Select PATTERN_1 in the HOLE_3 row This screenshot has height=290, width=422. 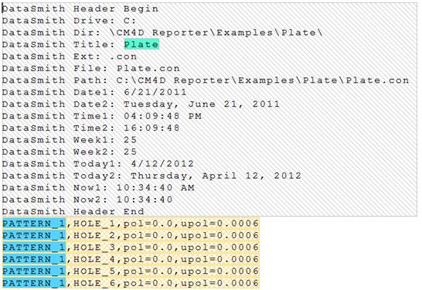point(34,247)
